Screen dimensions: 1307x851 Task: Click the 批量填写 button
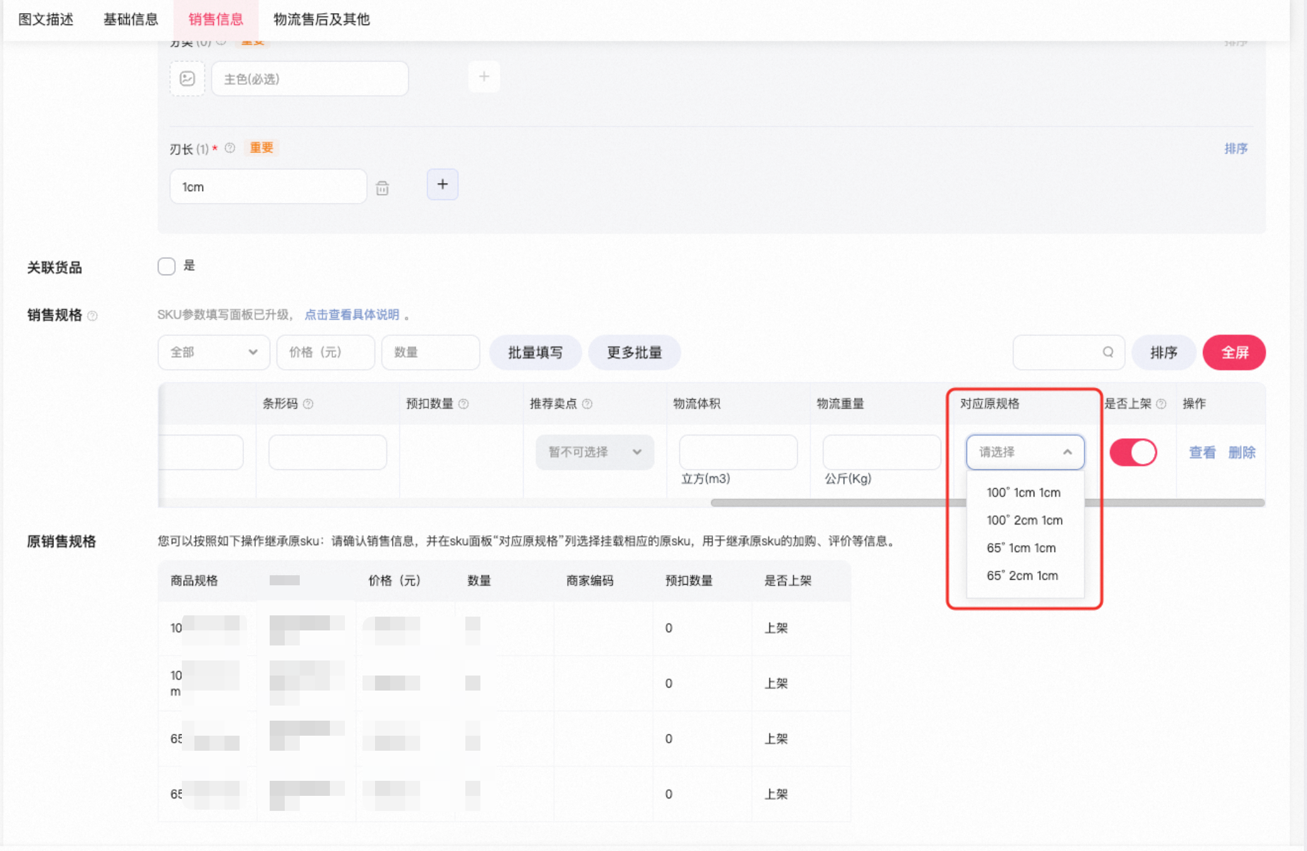point(535,352)
